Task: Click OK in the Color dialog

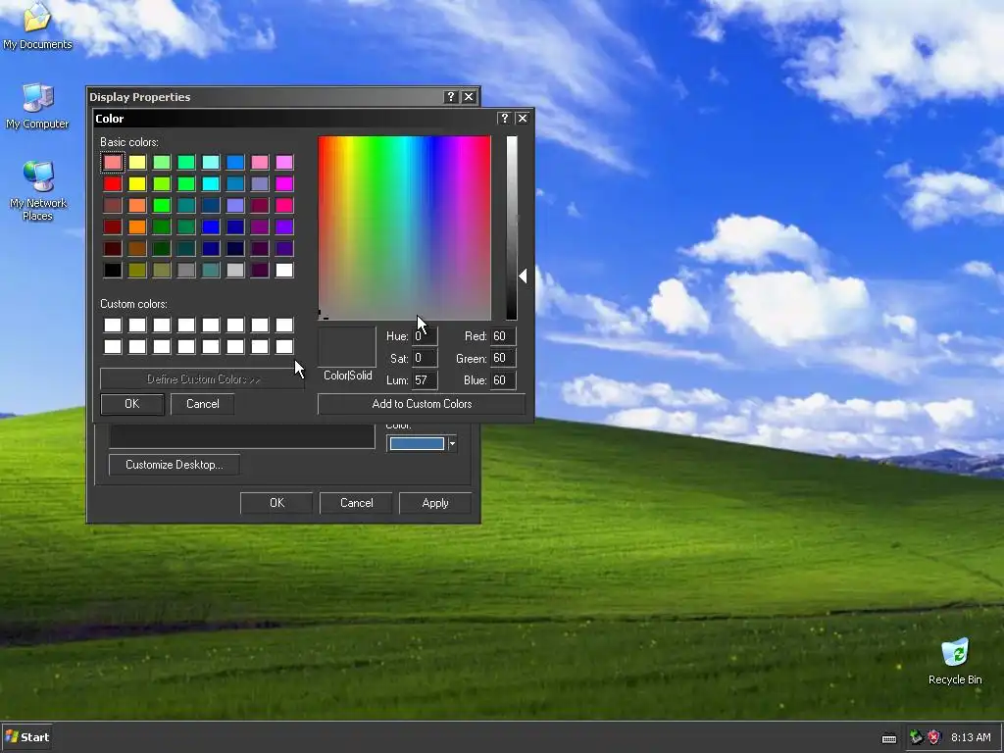Action: 132,404
